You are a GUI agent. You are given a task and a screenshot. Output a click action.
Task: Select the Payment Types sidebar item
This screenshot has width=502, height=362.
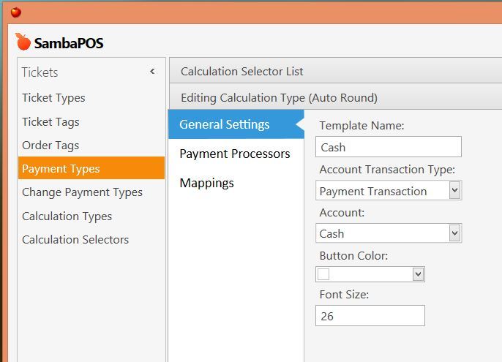(91, 168)
